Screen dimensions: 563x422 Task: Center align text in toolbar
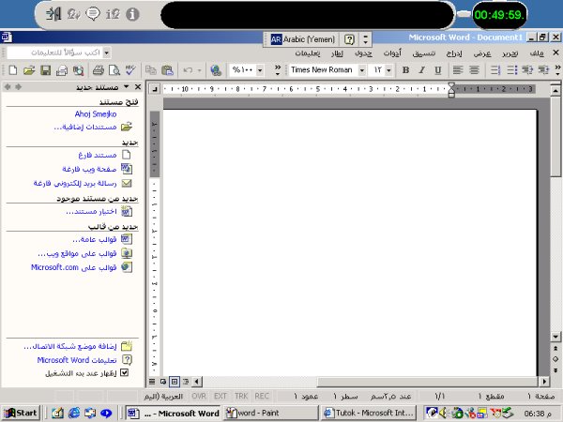click(x=474, y=70)
